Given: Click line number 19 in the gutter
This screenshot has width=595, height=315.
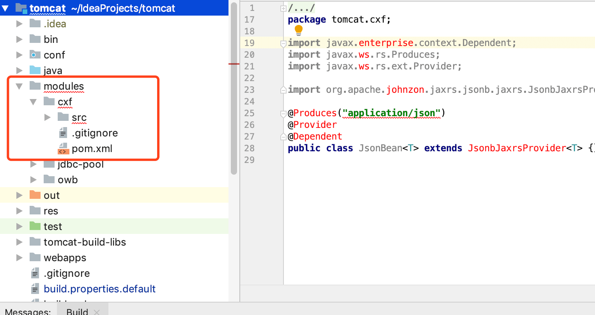Looking at the screenshot, I should pyautogui.click(x=250, y=43).
